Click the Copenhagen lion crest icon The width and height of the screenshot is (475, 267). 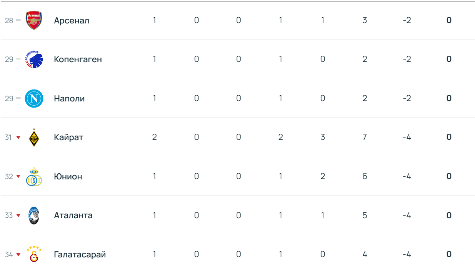pos(34,60)
